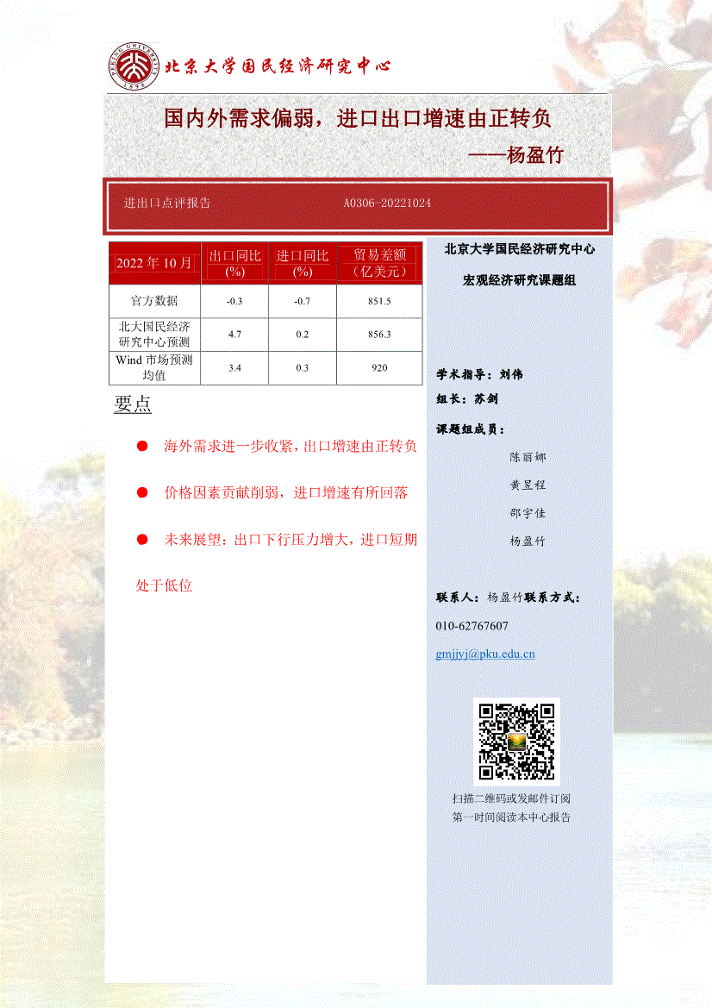The width and height of the screenshot is (712, 1008).
Task: Click the 宏观经济研究课题组 sidebar heading
Action: pos(519,281)
